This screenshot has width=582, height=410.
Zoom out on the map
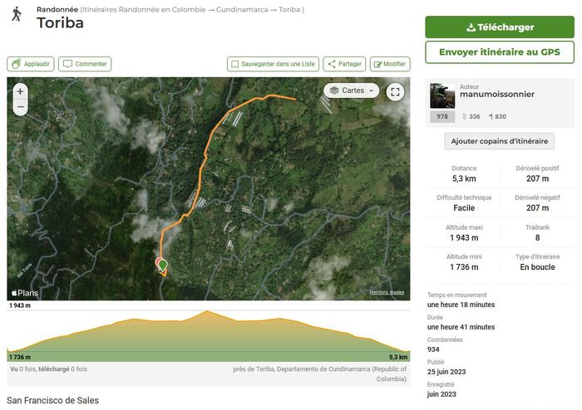point(20,107)
